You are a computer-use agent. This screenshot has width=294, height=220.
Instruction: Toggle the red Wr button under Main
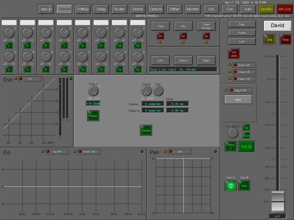click(160, 36)
